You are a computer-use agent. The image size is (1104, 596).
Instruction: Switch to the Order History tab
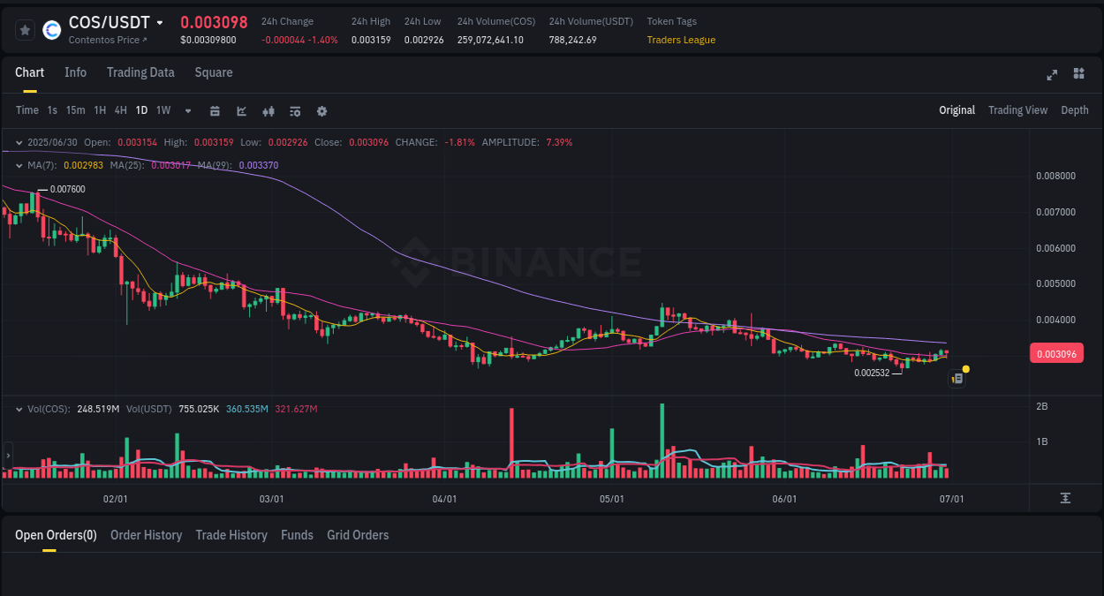tap(146, 534)
